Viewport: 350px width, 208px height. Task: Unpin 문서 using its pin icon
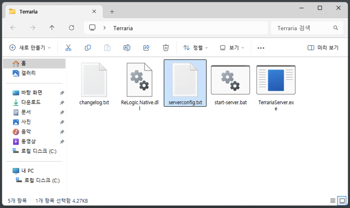pos(62,112)
